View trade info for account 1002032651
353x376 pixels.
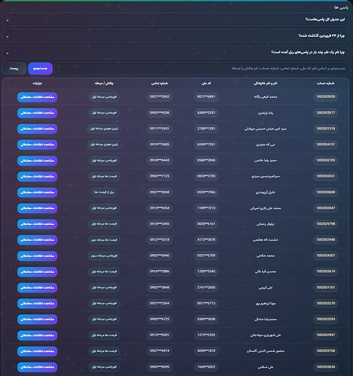pyautogui.click(x=38, y=177)
